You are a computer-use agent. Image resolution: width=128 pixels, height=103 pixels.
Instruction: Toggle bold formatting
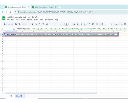(74, 24)
